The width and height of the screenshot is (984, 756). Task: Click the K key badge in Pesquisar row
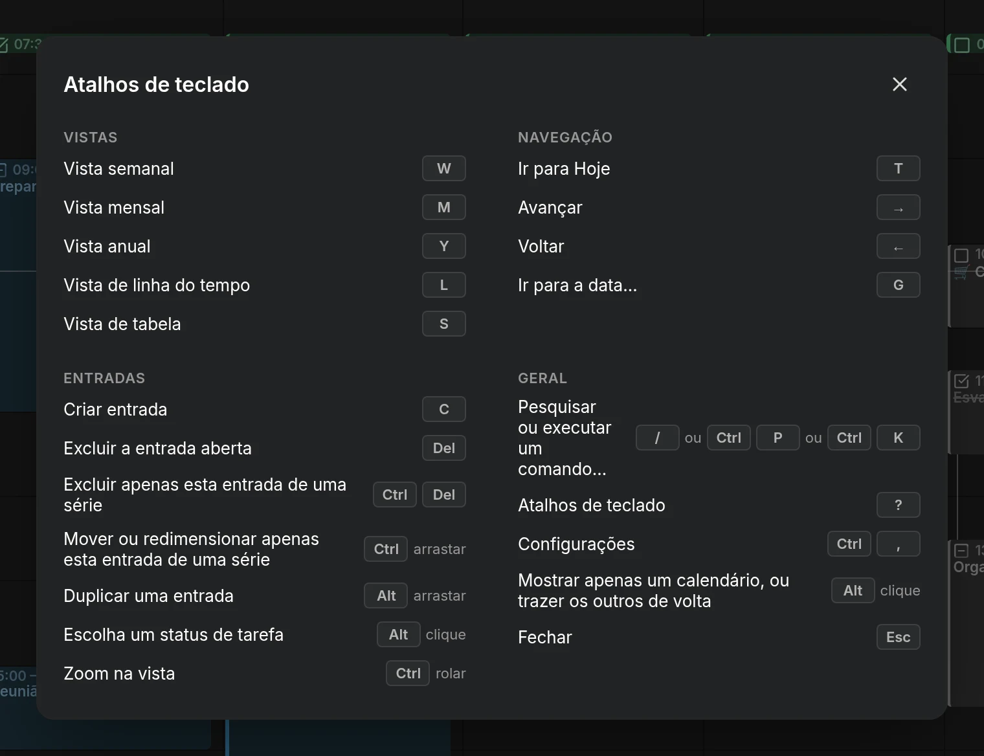coord(899,438)
